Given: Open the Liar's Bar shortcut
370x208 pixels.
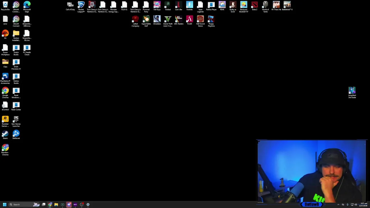Looking at the screenshot, I should point(179,6).
